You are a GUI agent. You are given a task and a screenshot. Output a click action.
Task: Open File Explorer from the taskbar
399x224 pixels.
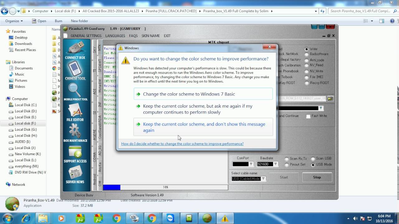click(43, 218)
